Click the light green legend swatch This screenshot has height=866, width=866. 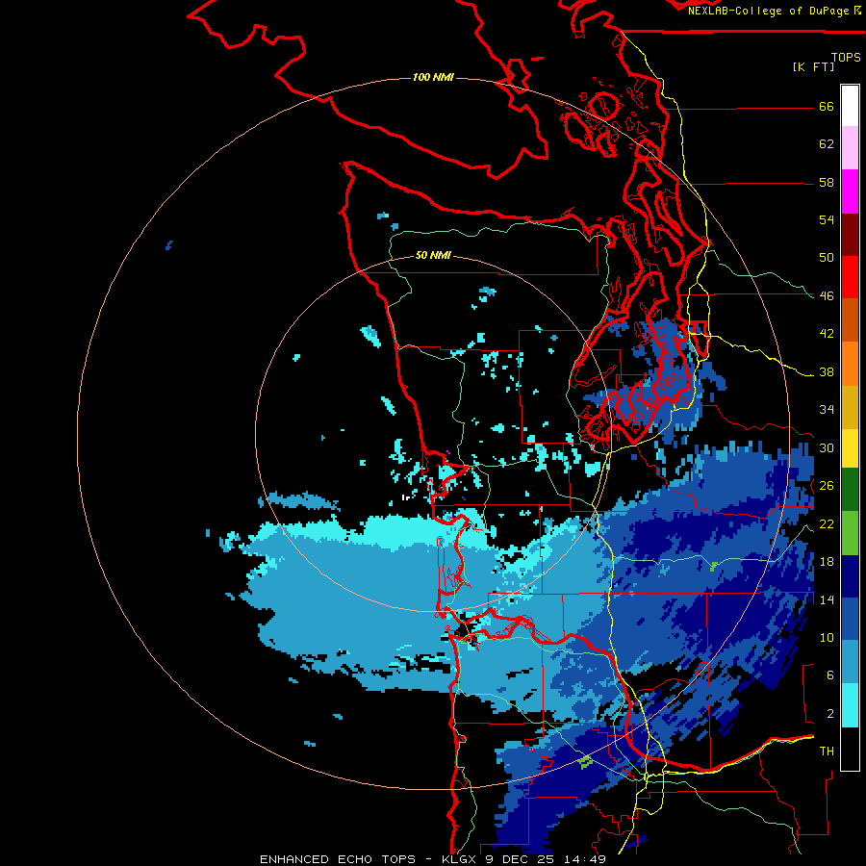coord(850,533)
